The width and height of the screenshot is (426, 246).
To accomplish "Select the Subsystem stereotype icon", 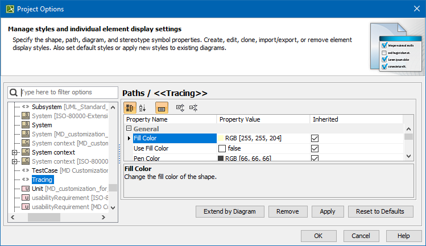I will point(25,107).
